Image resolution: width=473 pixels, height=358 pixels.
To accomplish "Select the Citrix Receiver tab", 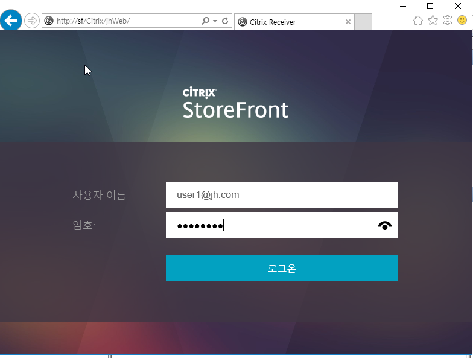I will click(294, 22).
